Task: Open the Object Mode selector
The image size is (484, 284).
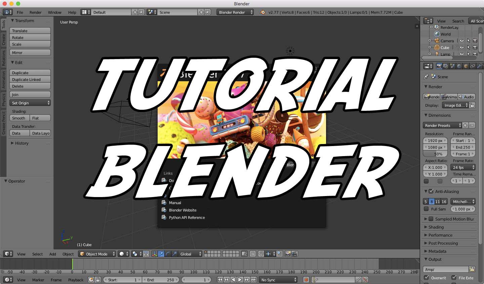Action: (97, 254)
